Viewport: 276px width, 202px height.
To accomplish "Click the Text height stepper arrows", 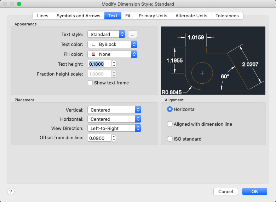I will [114, 64].
